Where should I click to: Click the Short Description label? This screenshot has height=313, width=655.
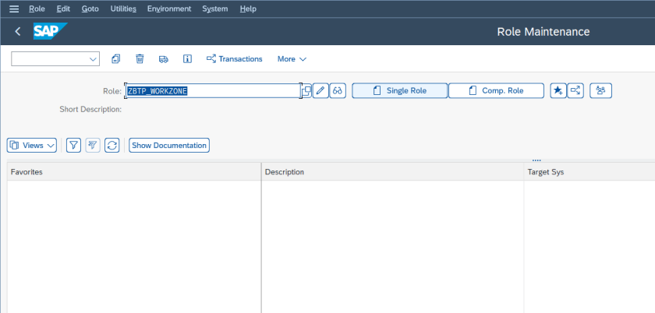[90, 109]
